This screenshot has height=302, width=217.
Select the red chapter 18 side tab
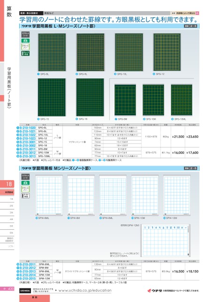click(x=7, y=184)
